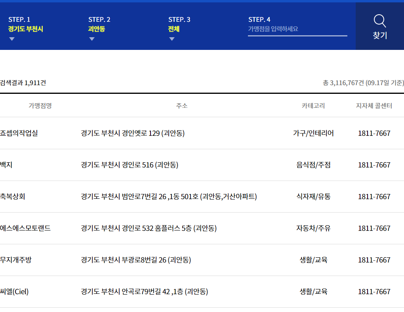The width and height of the screenshot is (404, 312).
Task: Click phone 1811-7667 in 백지 row
Action: [374, 165]
